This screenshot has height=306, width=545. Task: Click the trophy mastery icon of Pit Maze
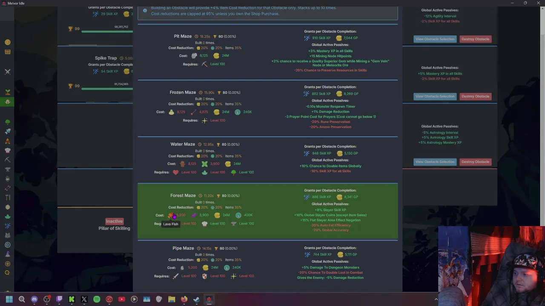tap(215, 37)
